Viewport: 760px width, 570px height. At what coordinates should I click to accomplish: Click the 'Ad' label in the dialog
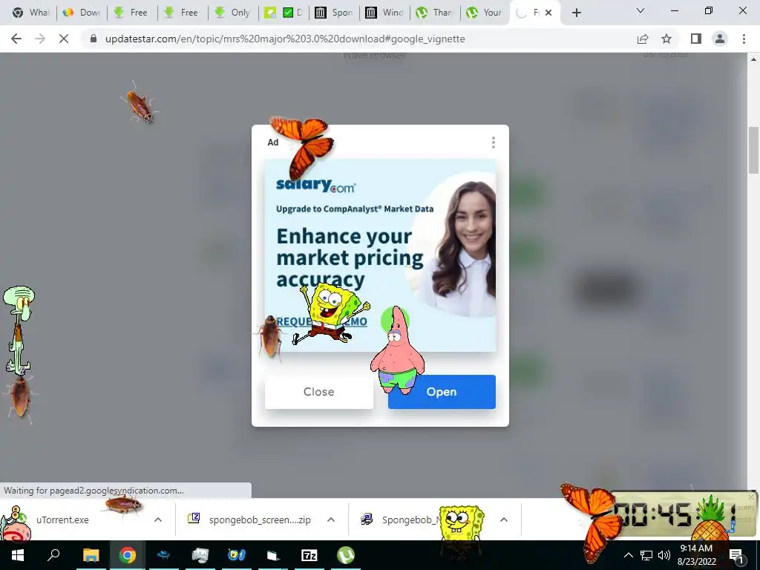[273, 142]
